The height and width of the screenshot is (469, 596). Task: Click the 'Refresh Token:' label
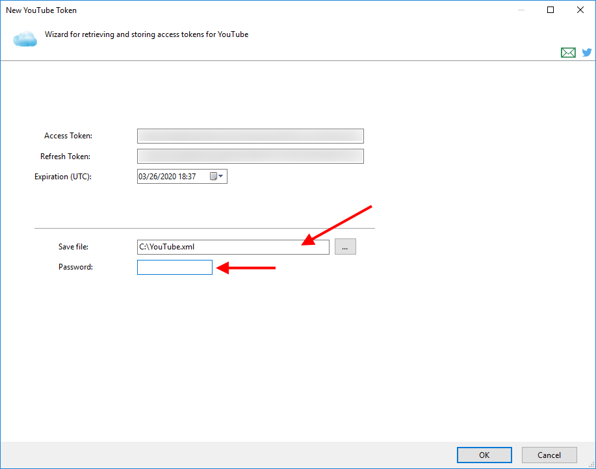(x=66, y=156)
